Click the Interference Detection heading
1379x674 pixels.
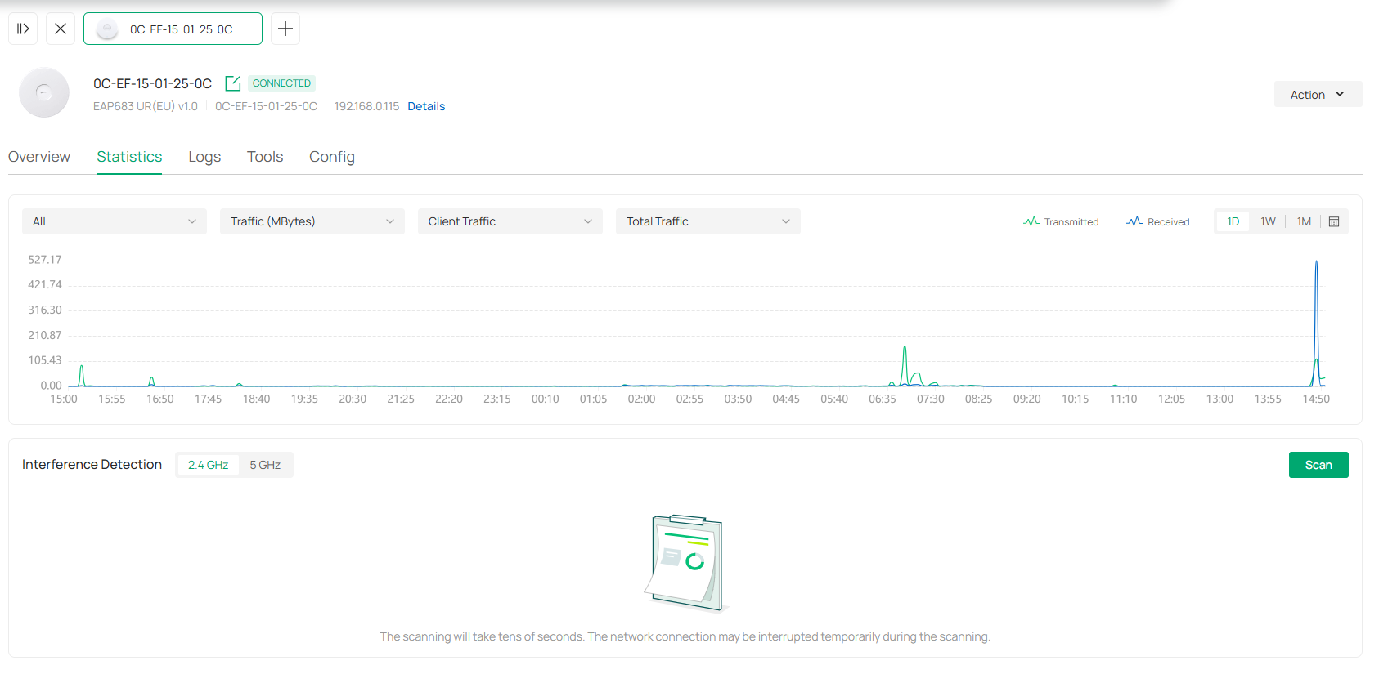(x=92, y=464)
